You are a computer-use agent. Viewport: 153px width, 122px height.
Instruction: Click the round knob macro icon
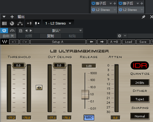click(x=12, y=23)
